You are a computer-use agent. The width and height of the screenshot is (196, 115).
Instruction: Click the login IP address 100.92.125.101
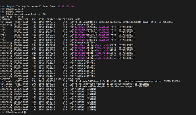(x=66, y=7)
